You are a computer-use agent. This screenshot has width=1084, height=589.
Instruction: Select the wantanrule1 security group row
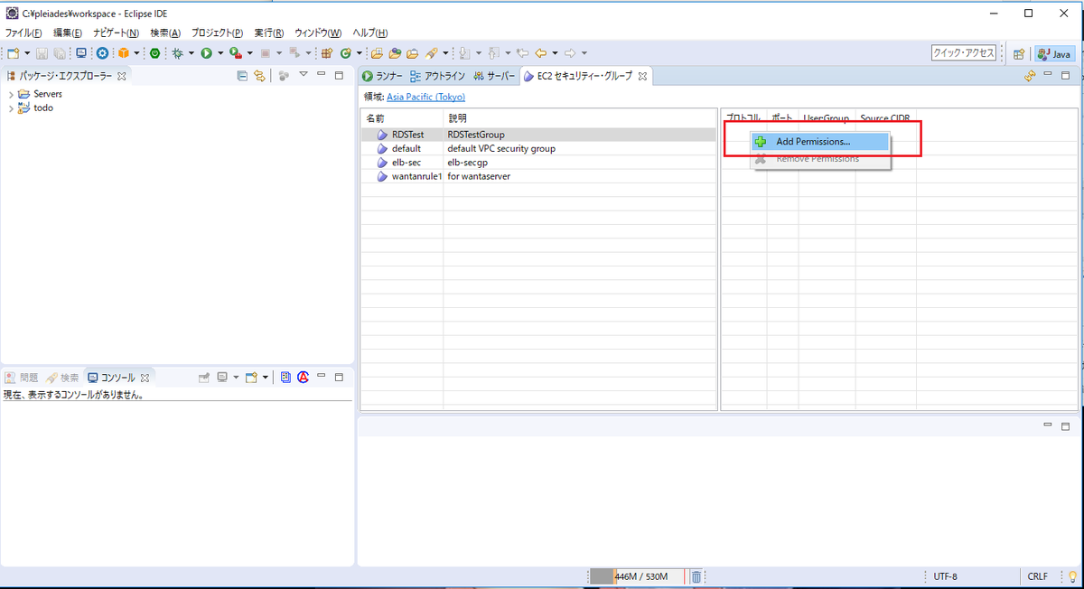point(538,176)
